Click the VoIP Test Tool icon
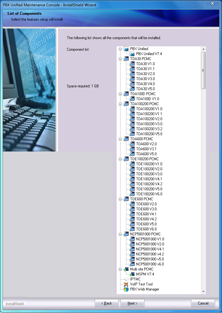This screenshot has width=222, height=313. pyautogui.click(x=126, y=284)
